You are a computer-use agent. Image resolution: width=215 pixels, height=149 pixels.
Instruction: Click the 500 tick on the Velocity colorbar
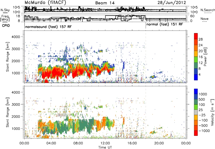coord(202,99)
